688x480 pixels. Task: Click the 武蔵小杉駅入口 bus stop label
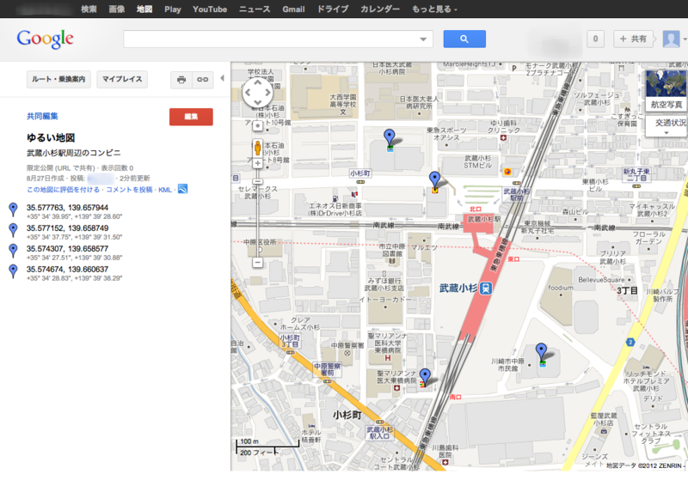[x=379, y=433]
